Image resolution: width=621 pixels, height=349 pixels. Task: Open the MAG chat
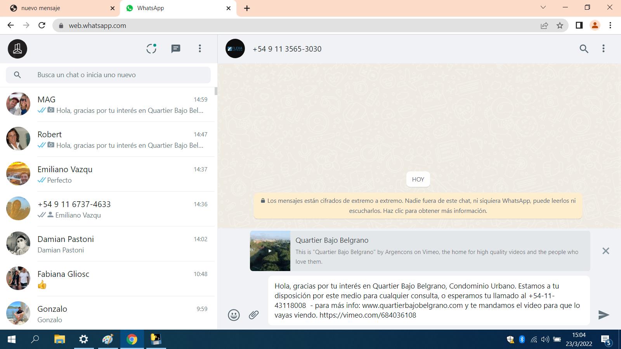tap(108, 104)
